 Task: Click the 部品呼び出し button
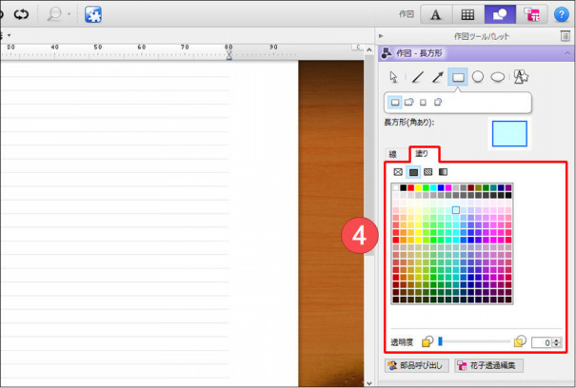(x=417, y=365)
